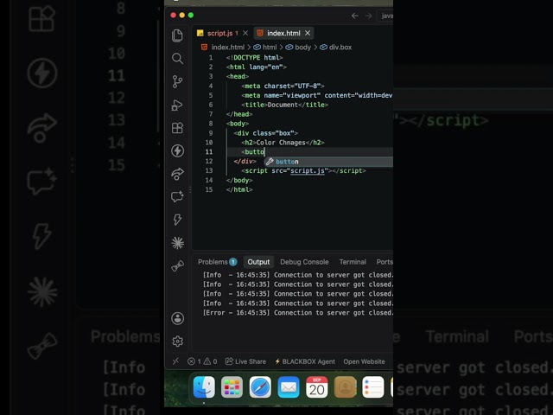Viewport: 553px width, 415px height.
Task: Click the index.html breadcrumb item
Action: (x=223, y=48)
